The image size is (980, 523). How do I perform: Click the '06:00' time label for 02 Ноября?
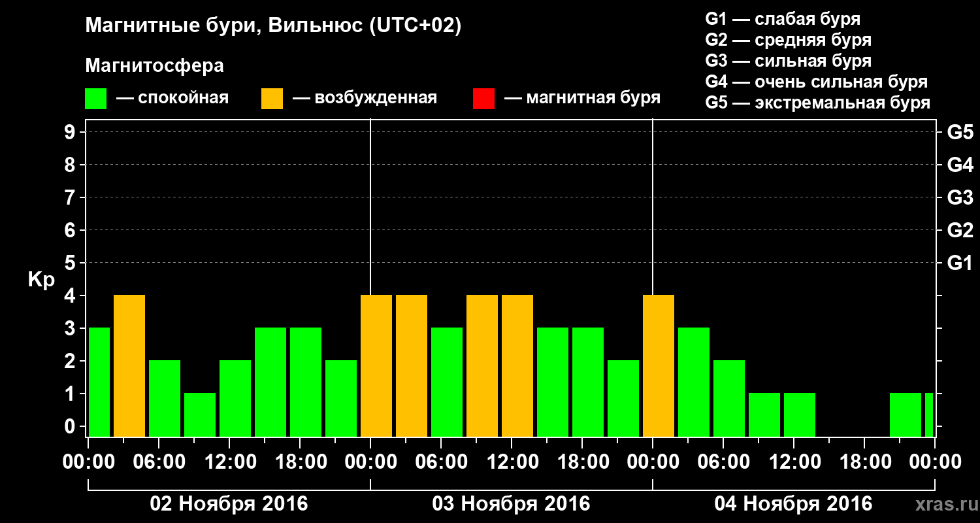pos(159,462)
